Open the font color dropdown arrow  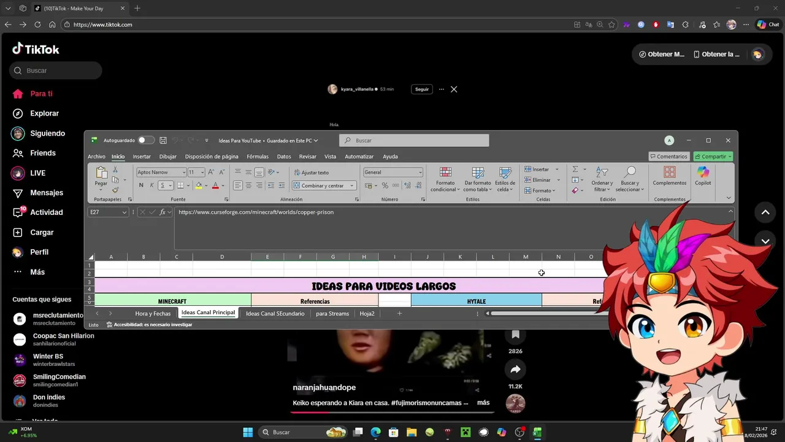pyautogui.click(x=223, y=185)
